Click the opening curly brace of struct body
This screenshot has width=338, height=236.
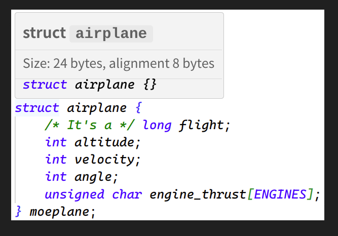click(139, 108)
